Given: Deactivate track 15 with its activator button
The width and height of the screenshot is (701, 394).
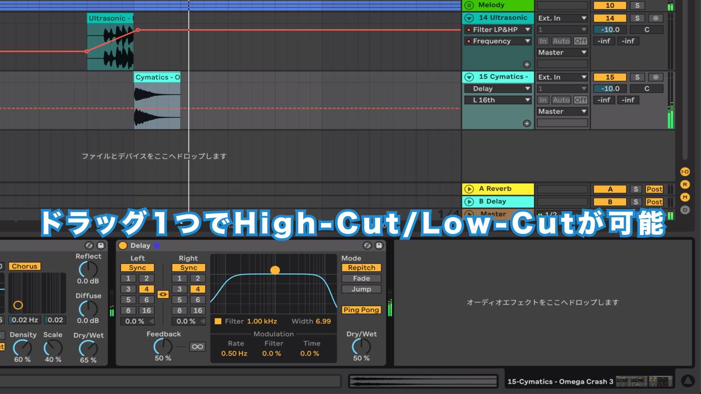Looking at the screenshot, I should 610,77.
